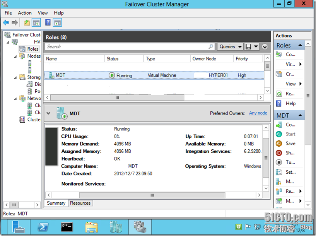The image size is (316, 236).
Task: Open File Explorer from the taskbar
Action: pos(92,227)
